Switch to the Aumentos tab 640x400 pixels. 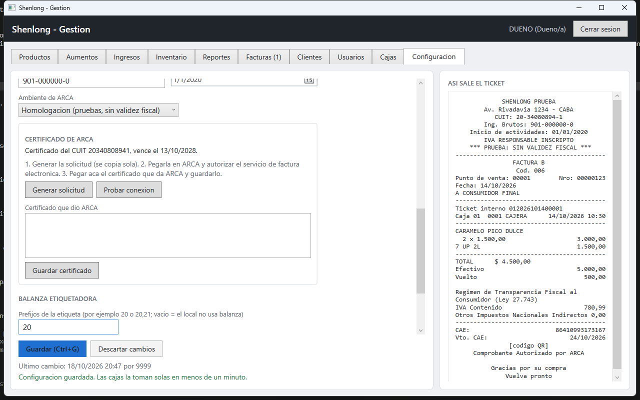(82, 57)
